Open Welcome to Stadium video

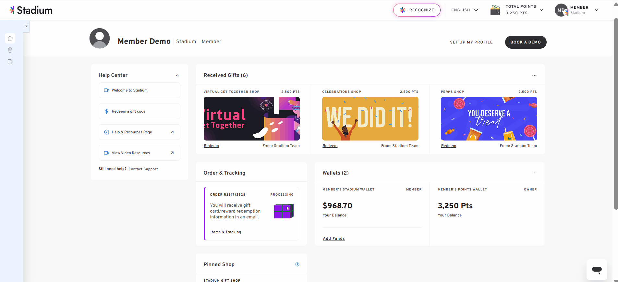tap(139, 90)
